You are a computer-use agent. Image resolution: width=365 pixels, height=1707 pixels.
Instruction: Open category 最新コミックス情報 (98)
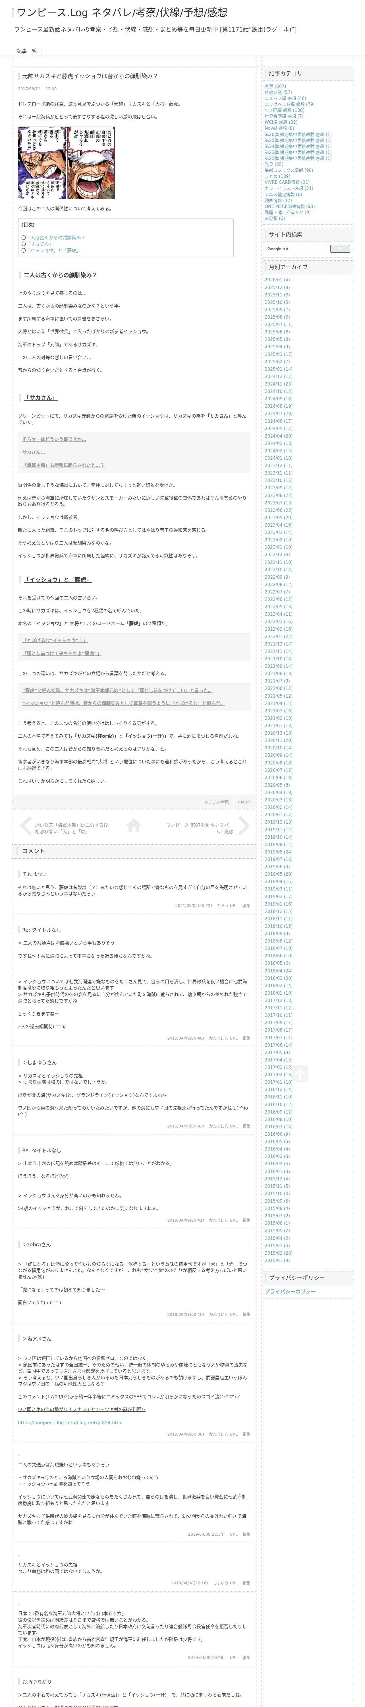pyautogui.click(x=289, y=170)
